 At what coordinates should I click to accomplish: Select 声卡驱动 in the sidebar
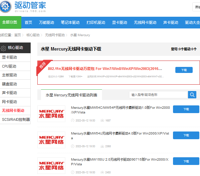tap(9, 93)
